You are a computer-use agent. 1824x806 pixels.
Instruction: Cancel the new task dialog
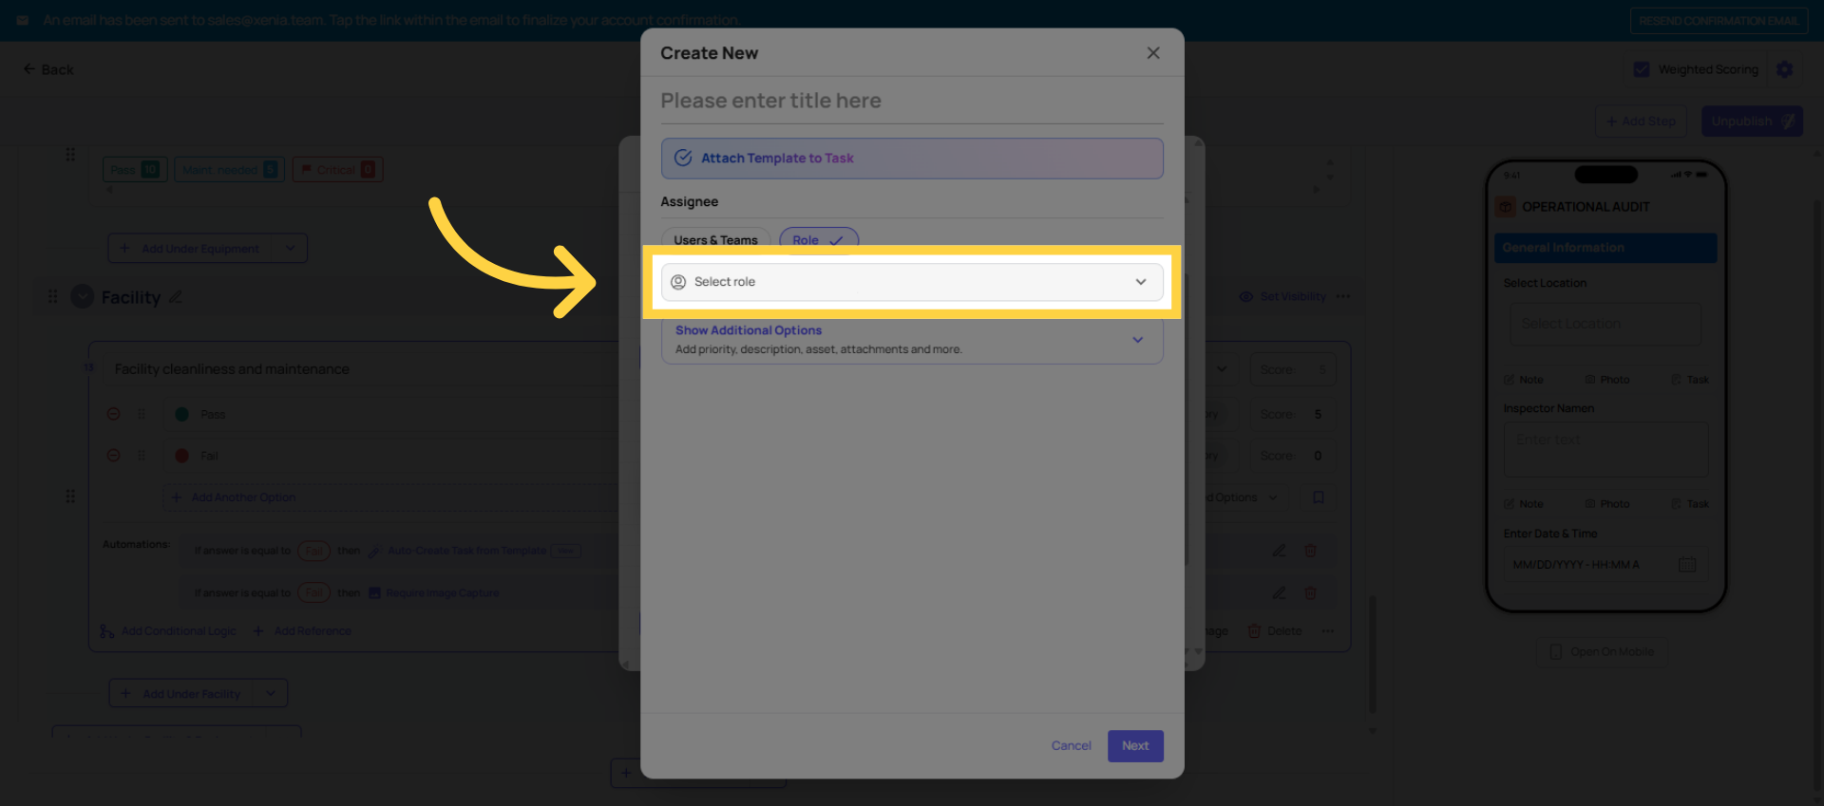1071,745
